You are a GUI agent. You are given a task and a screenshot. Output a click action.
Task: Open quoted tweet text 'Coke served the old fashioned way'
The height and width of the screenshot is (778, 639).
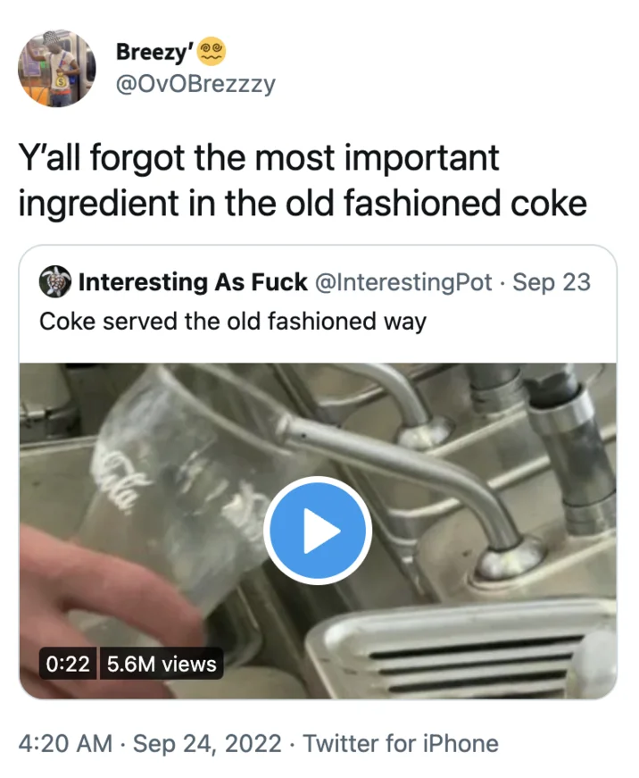pos(233,322)
